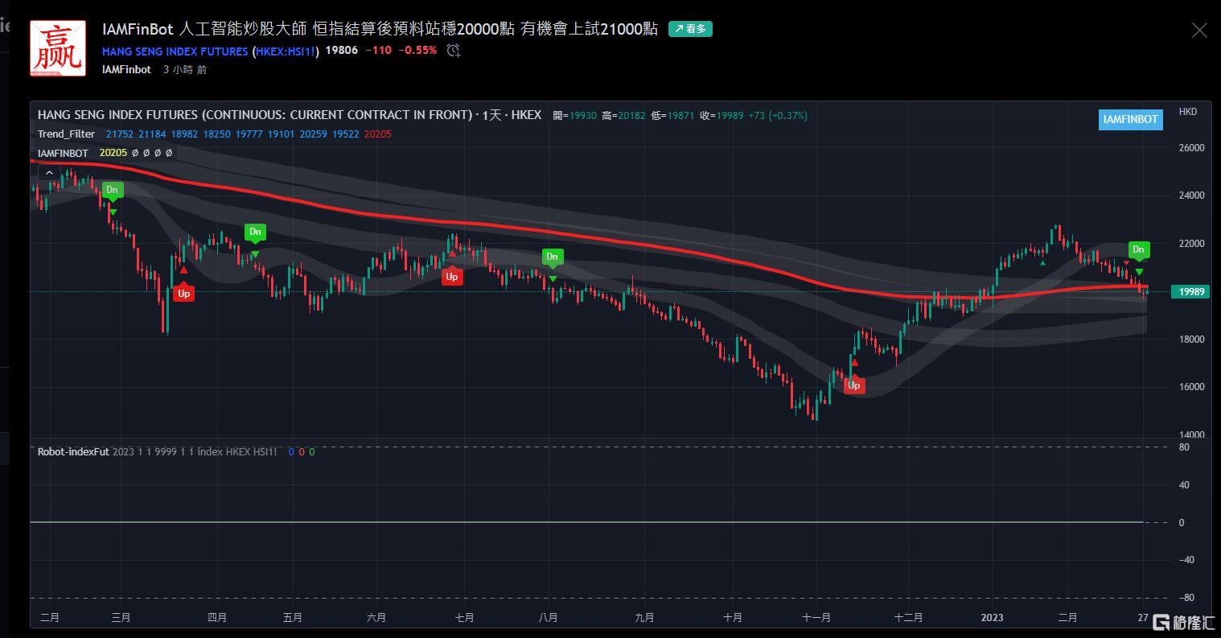1221x638 pixels.
Task: Click the Dn signal marker in March
Action: (113, 191)
